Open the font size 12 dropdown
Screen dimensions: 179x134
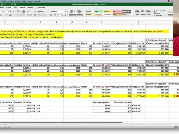tap(8, 11)
